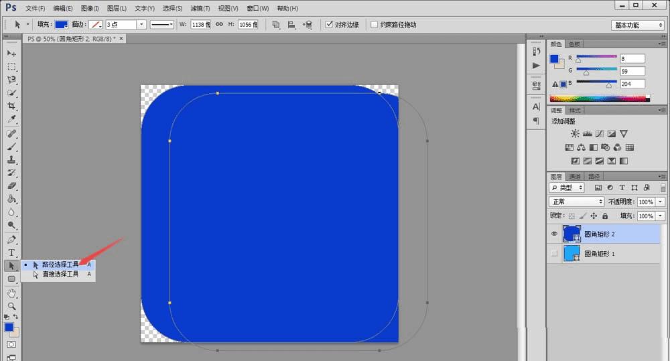Toggle lock image pixels
The image size is (670, 361).
[583, 216]
